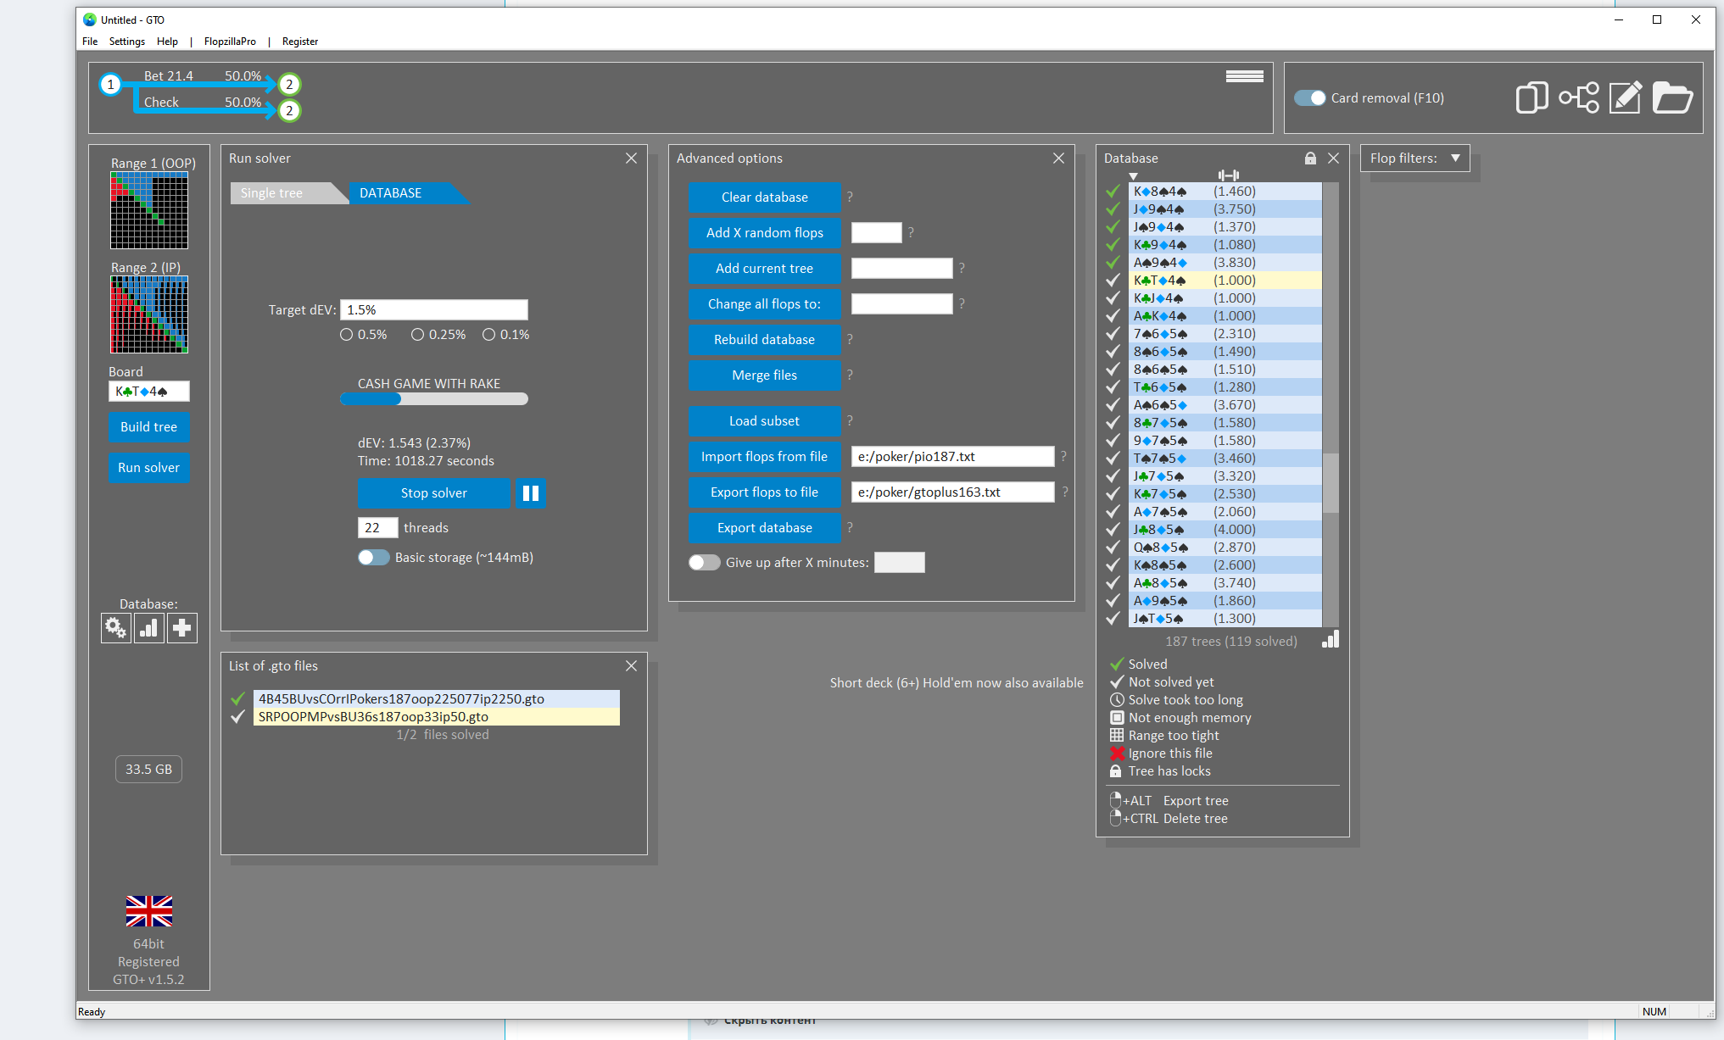Click the threads number field
This screenshot has width=1724, height=1040.
pos(378,528)
